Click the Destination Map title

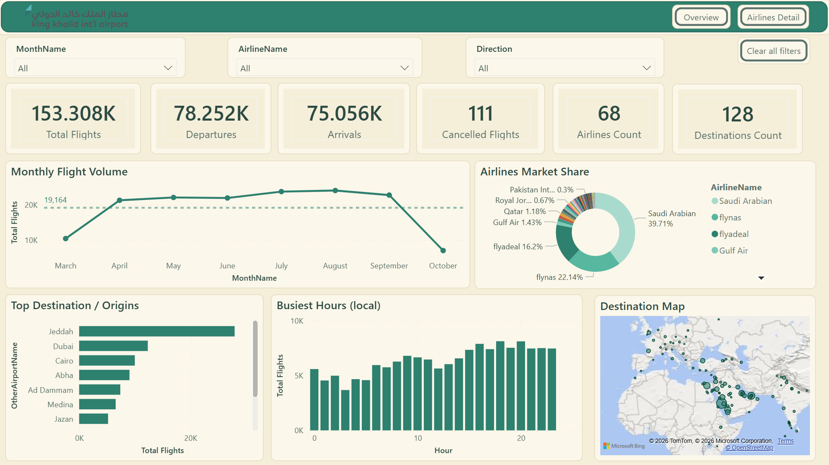point(642,306)
